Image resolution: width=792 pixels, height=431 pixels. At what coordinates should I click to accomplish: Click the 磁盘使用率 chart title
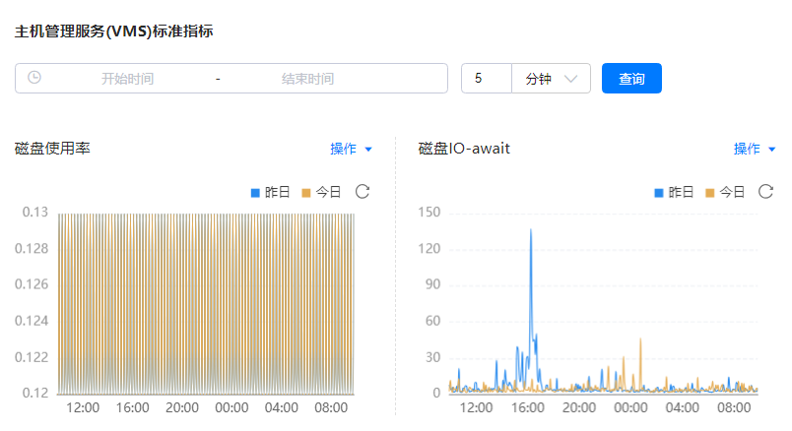53,149
